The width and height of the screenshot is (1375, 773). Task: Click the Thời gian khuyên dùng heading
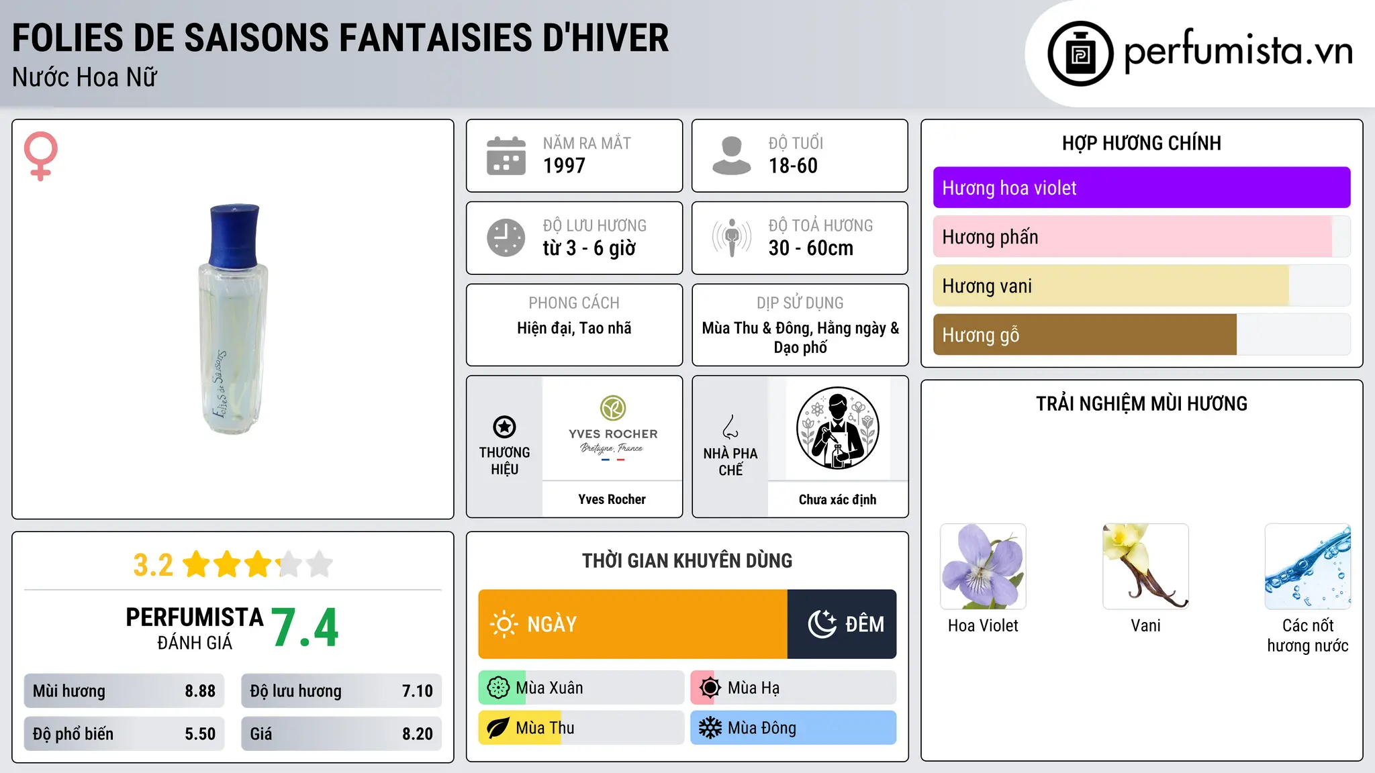[687, 560]
